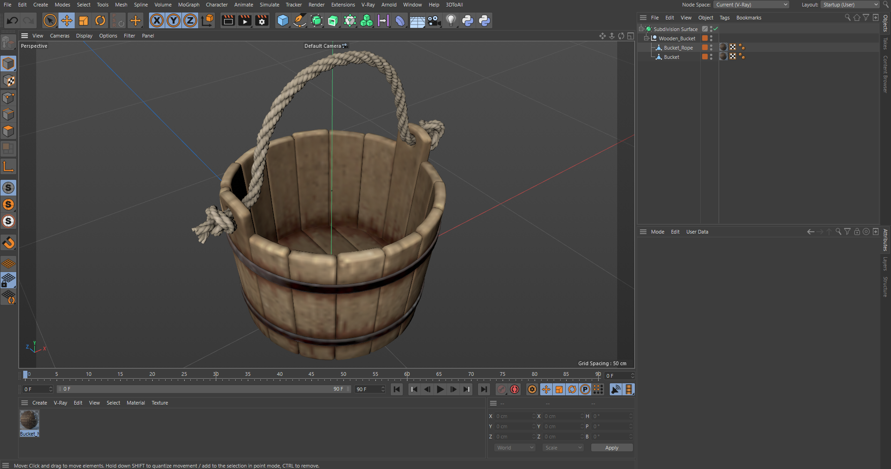Toggle Locked Workplane icon
The width and height of the screenshot is (891, 469).
coord(8,280)
